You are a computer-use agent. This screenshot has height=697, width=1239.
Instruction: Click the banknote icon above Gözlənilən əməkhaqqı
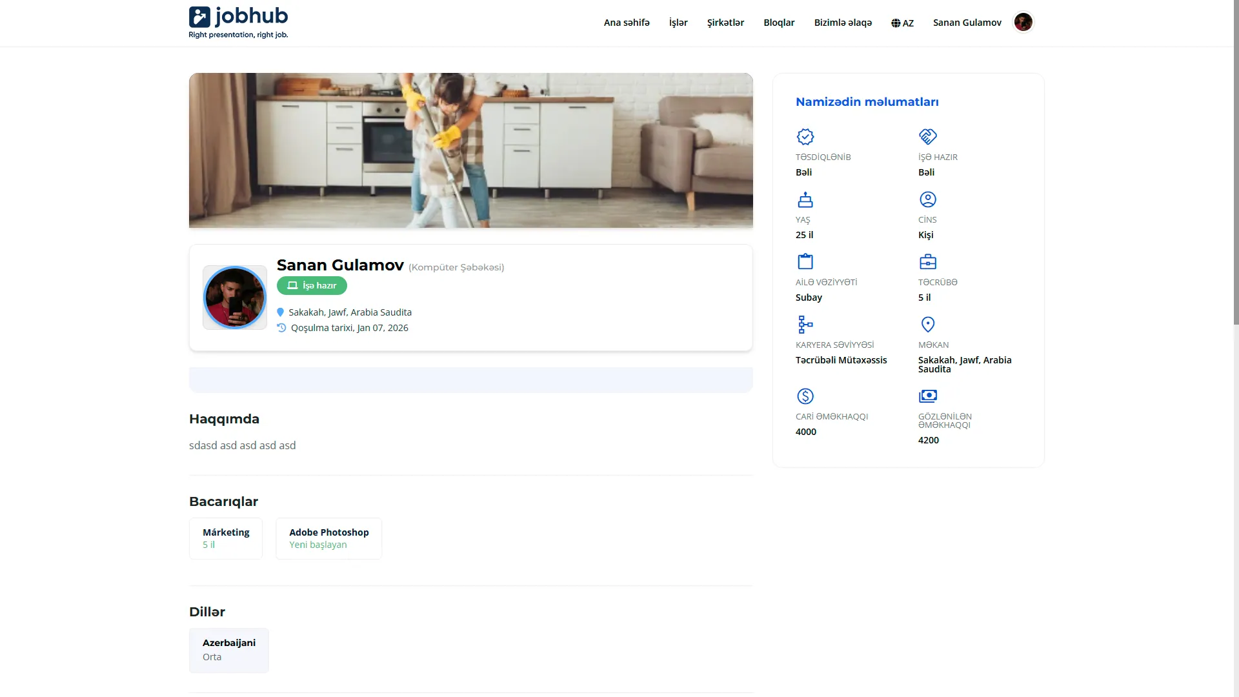coord(928,396)
